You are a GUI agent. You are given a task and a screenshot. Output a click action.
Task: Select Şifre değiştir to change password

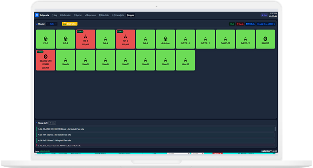click(118, 15)
